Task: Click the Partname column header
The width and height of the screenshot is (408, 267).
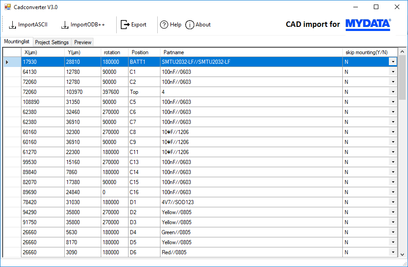Action: [251, 52]
